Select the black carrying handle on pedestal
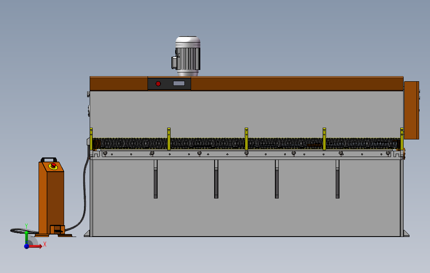Screen dimensions: 430x273 click(49, 160)
